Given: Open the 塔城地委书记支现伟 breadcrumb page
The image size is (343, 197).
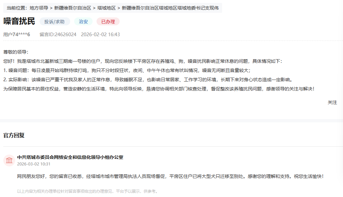Looking at the screenshot, I should pos(170,8).
